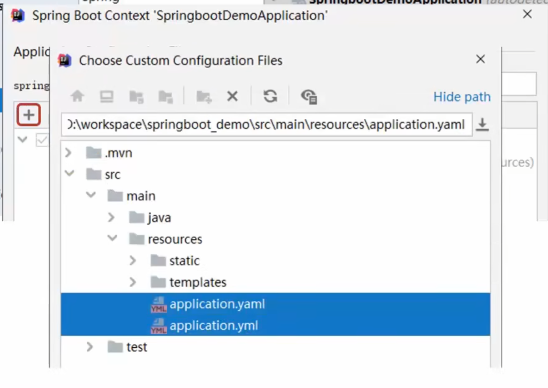Collapse tree node in Spring Boot Context window

[23, 139]
